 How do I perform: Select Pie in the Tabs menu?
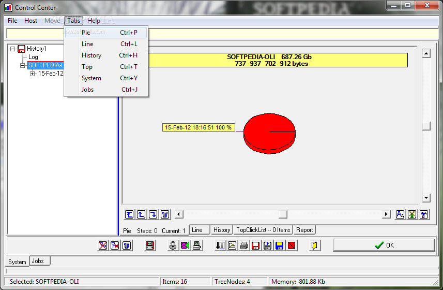pyautogui.click(x=106, y=33)
